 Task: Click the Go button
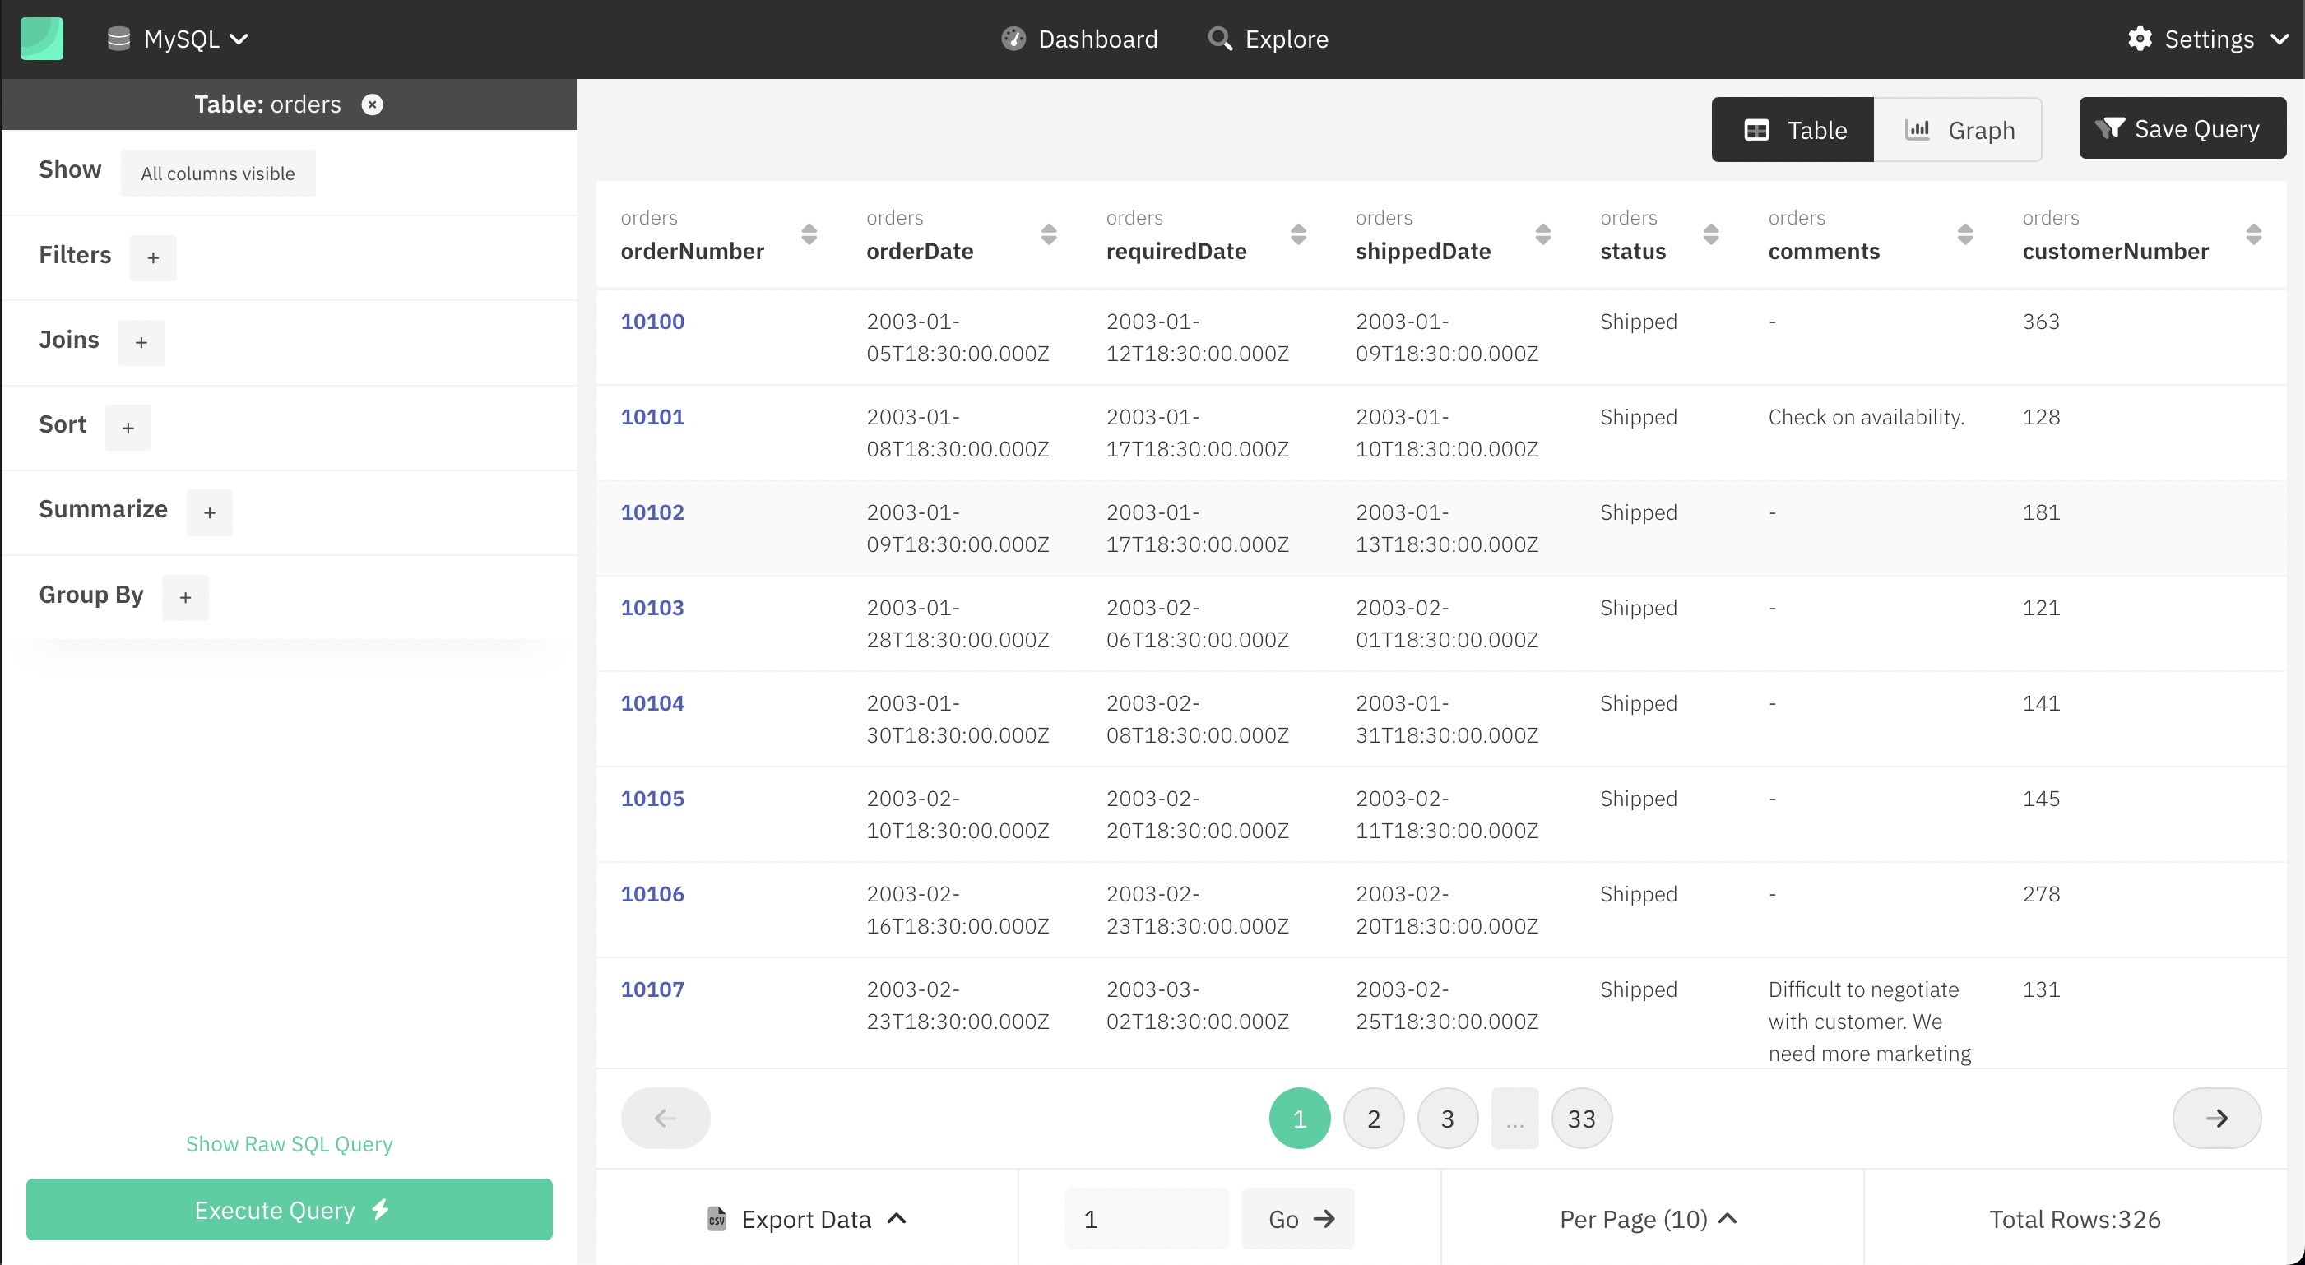(1297, 1218)
